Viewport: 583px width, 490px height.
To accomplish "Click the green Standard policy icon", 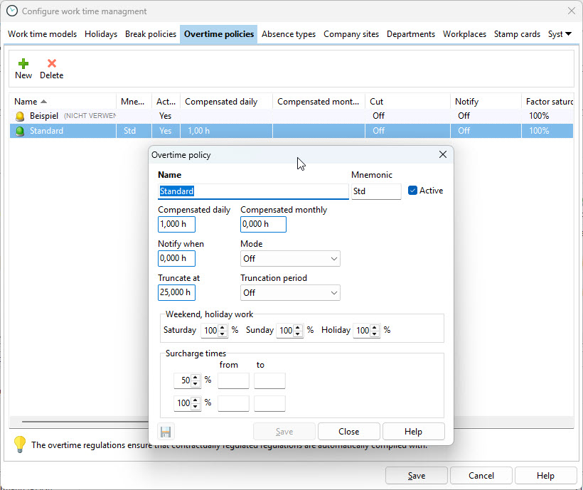I will 20,131.
